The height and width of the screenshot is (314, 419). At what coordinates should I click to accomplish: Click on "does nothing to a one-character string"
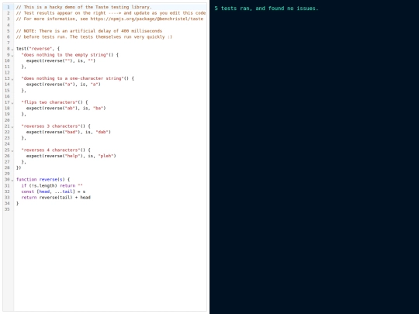(73, 78)
